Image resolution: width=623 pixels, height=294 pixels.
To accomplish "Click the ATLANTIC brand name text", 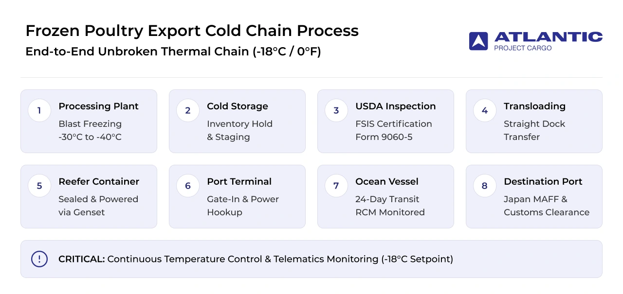I will point(549,37).
